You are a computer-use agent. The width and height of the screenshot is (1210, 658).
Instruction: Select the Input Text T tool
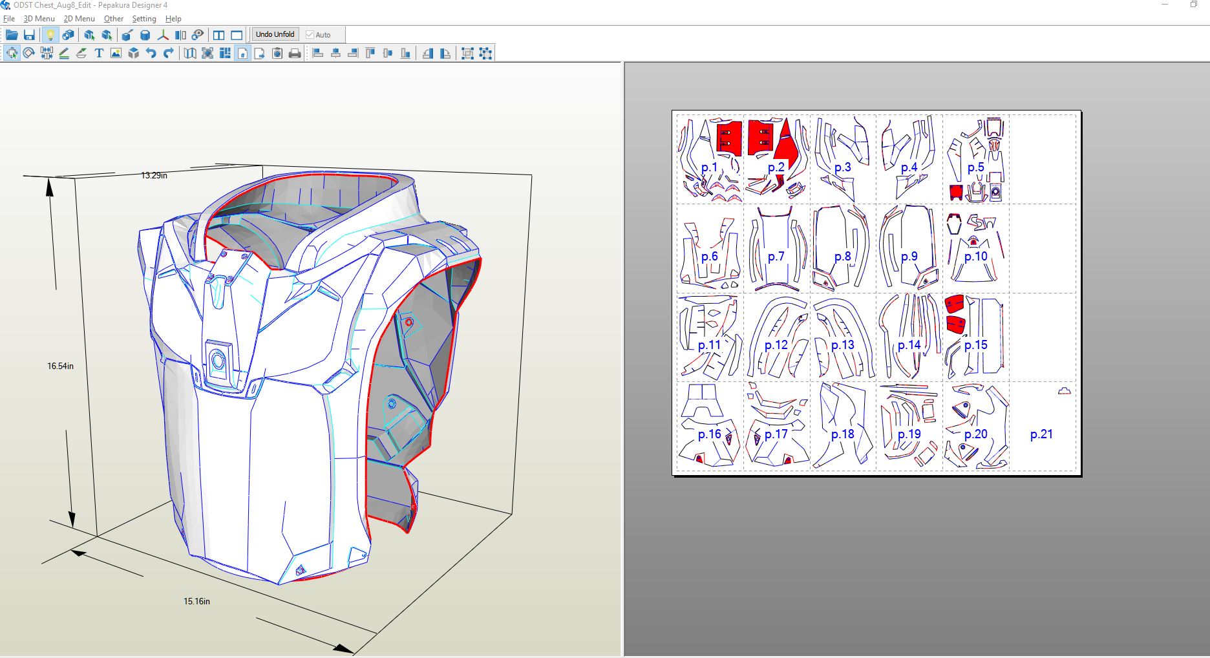[99, 53]
